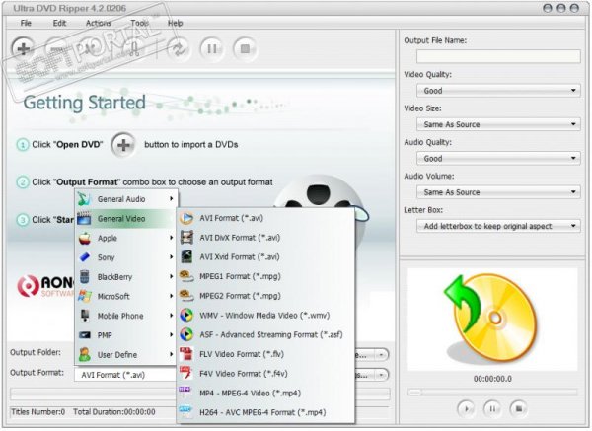Click the conversion progress bar
The width and height of the screenshot is (592, 431).
pos(200,394)
